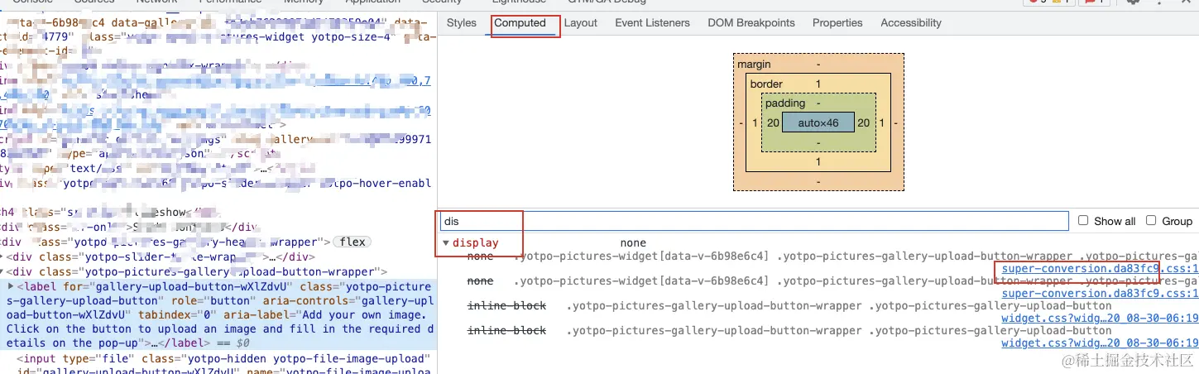Open the Properties tab
The image size is (1199, 374).
837,23
